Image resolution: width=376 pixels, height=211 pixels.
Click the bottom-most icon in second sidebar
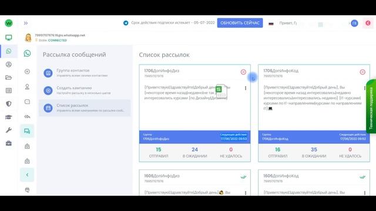(x=27, y=190)
